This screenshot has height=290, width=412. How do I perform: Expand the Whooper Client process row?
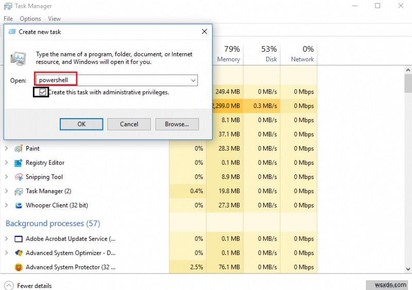coord(7,205)
